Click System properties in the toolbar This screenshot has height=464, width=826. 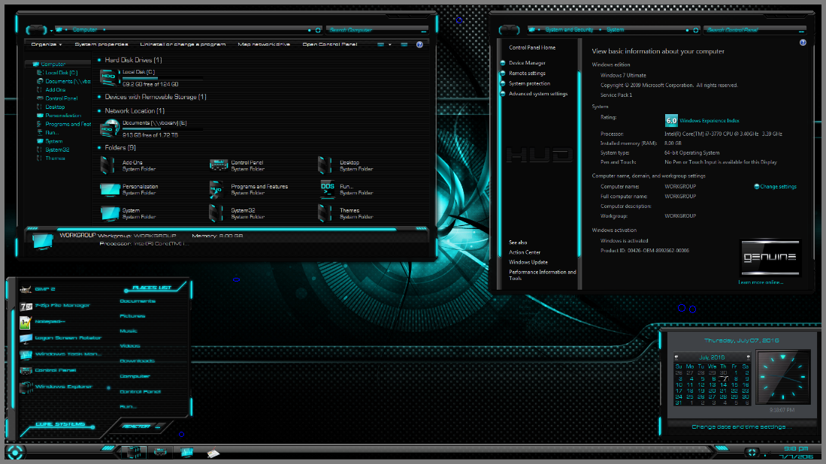[101, 44]
